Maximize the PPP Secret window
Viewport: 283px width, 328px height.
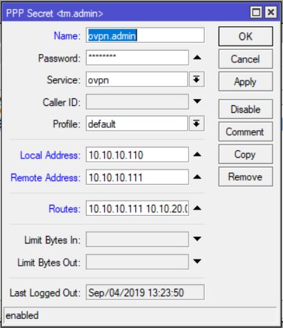tap(257, 12)
